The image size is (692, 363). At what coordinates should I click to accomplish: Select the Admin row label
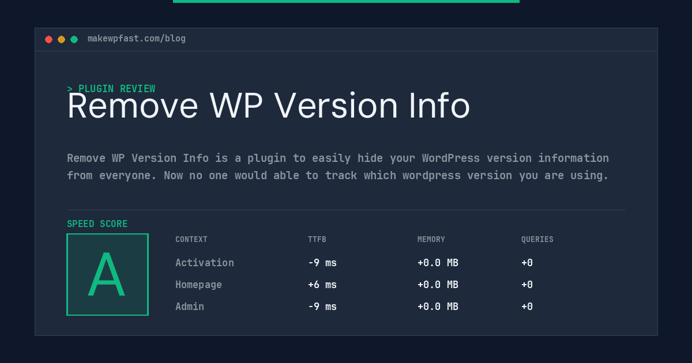pyautogui.click(x=190, y=307)
